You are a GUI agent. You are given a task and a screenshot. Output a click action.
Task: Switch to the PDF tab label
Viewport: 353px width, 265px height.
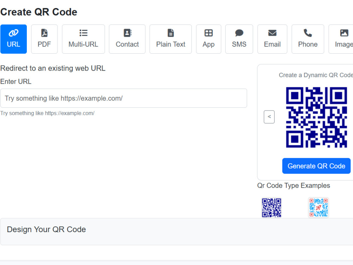point(44,44)
